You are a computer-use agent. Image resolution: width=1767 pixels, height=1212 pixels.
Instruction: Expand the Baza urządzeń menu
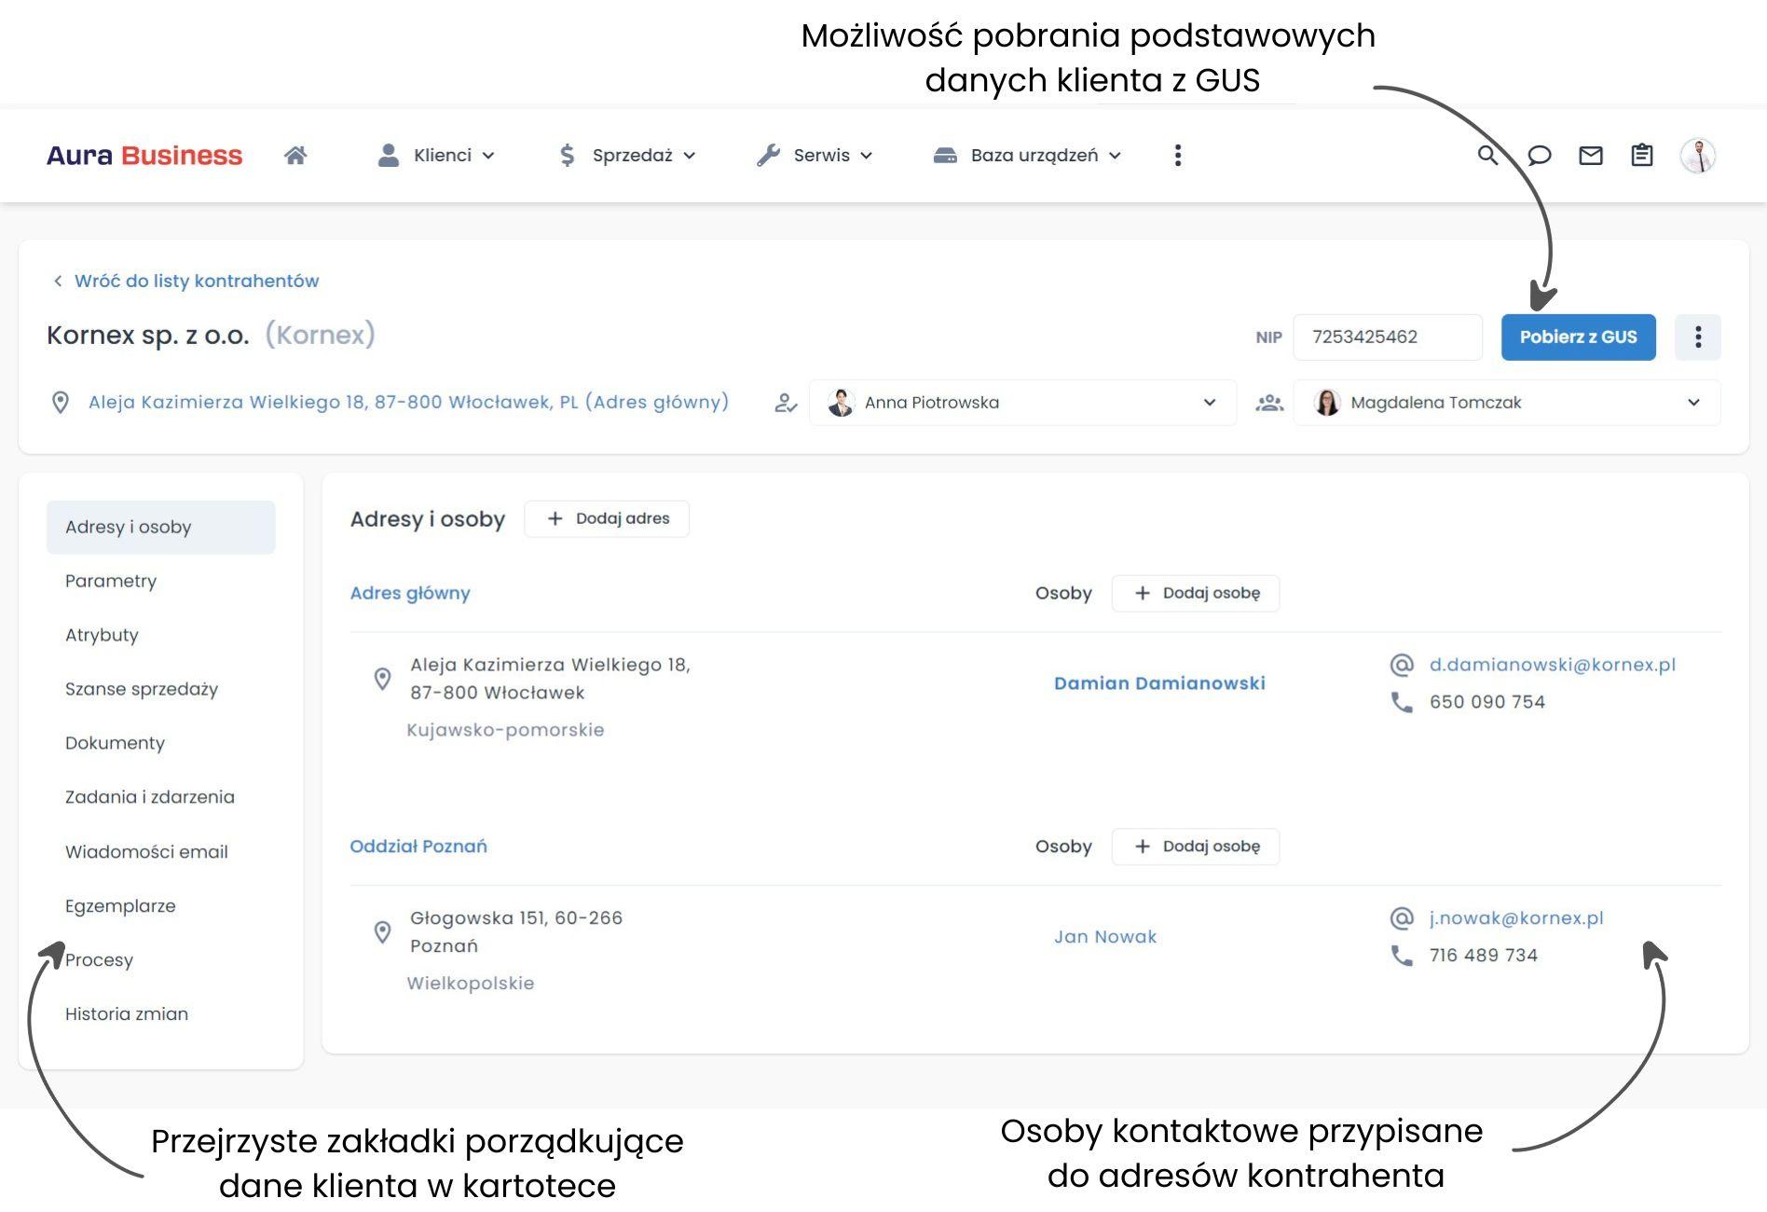click(x=1027, y=155)
